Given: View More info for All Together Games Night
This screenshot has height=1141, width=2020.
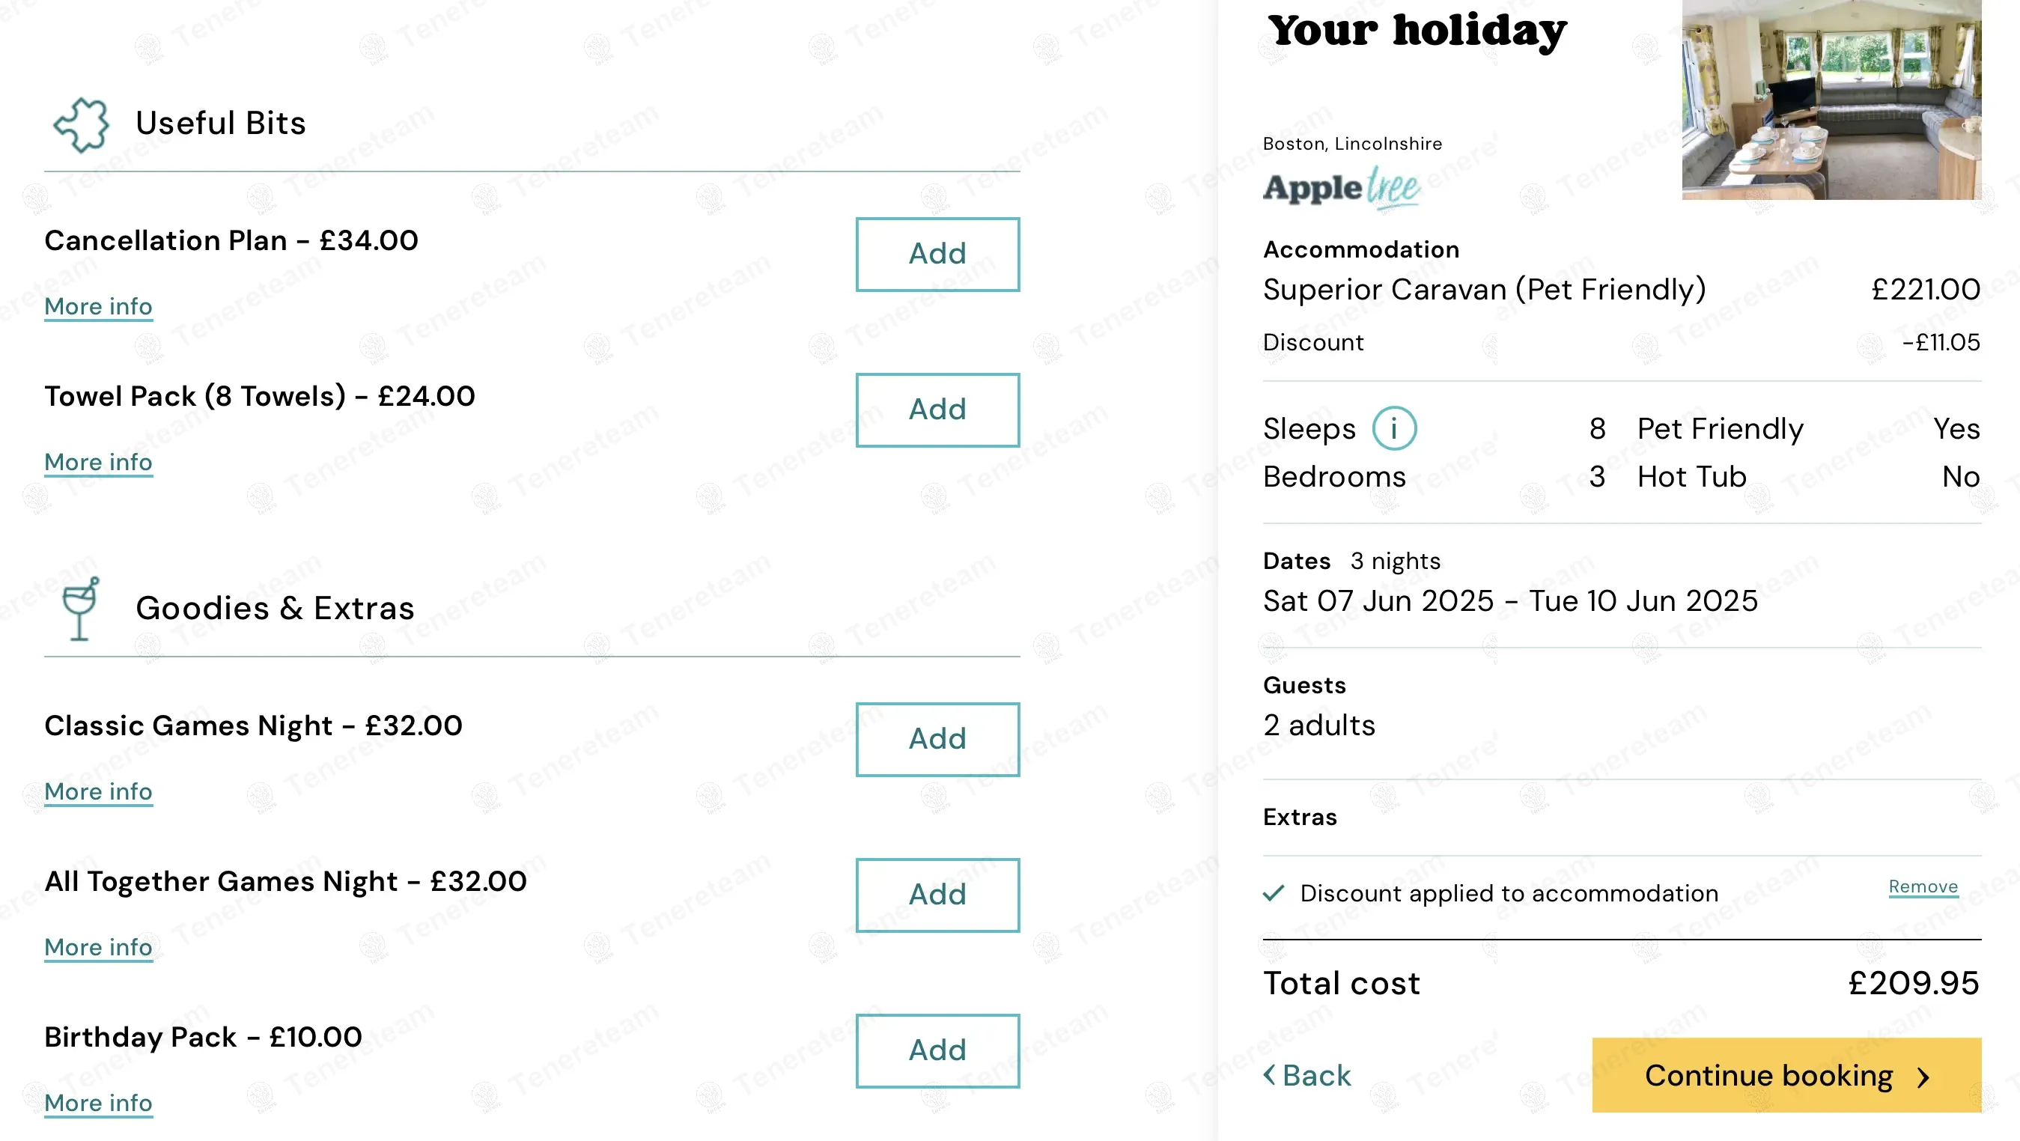Looking at the screenshot, I should click(98, 947).
